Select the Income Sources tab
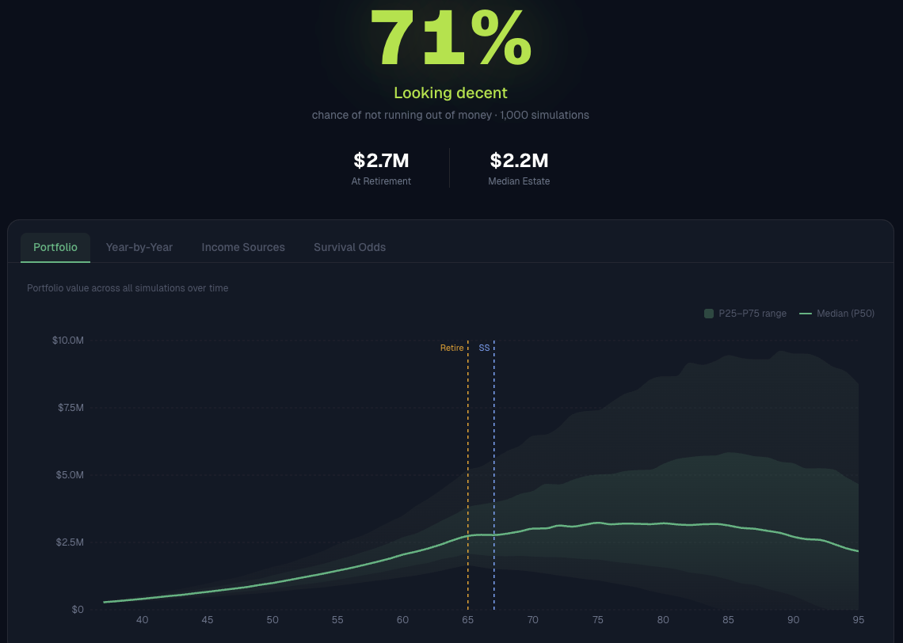This screenshot has width=903, height=643. click(243, 248)
